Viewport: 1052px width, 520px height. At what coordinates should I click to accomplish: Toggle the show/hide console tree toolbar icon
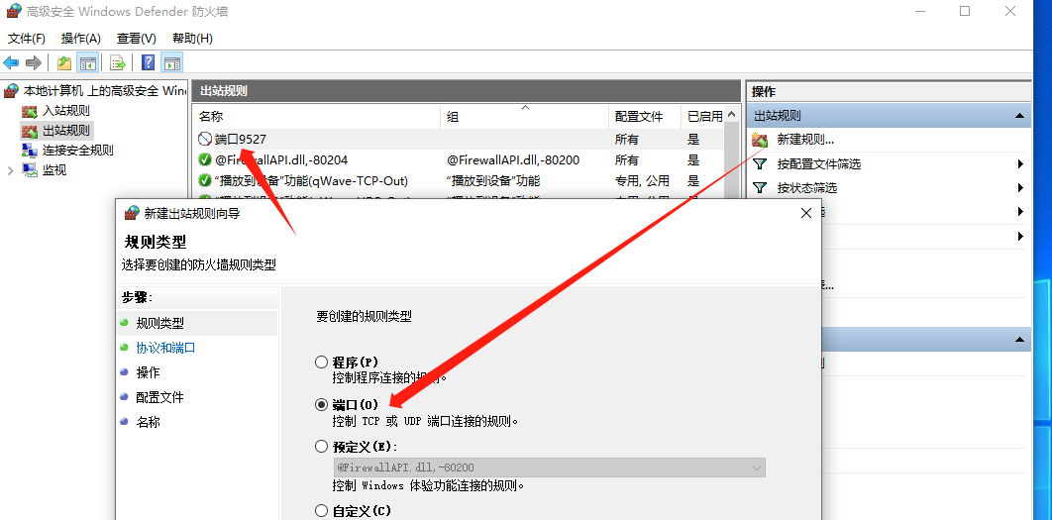87,63
